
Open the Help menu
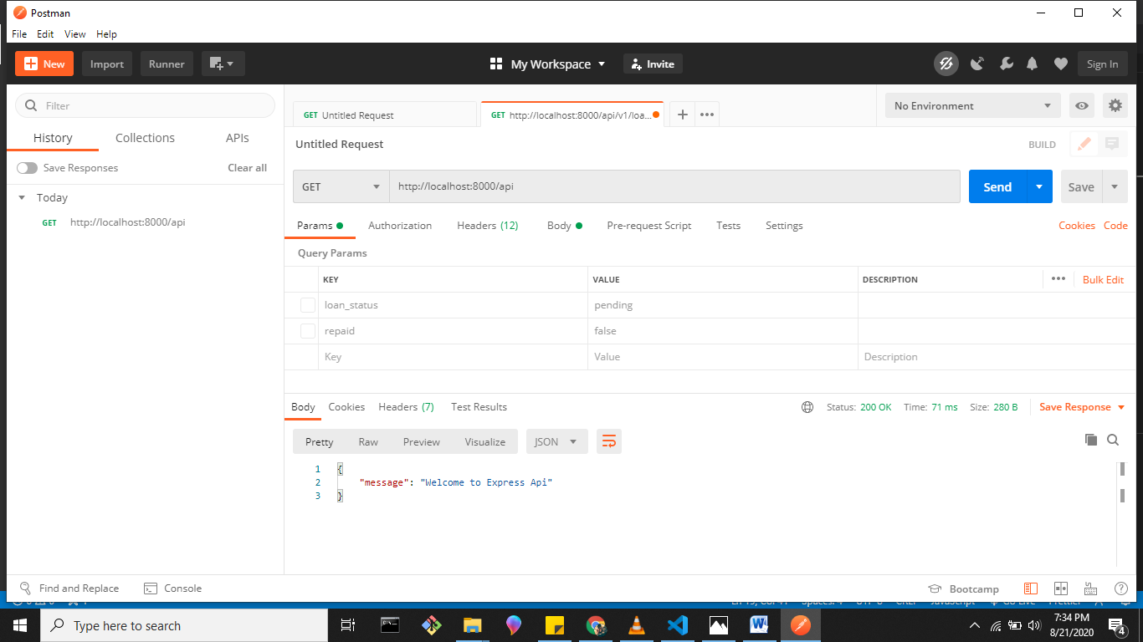[106, 34]
